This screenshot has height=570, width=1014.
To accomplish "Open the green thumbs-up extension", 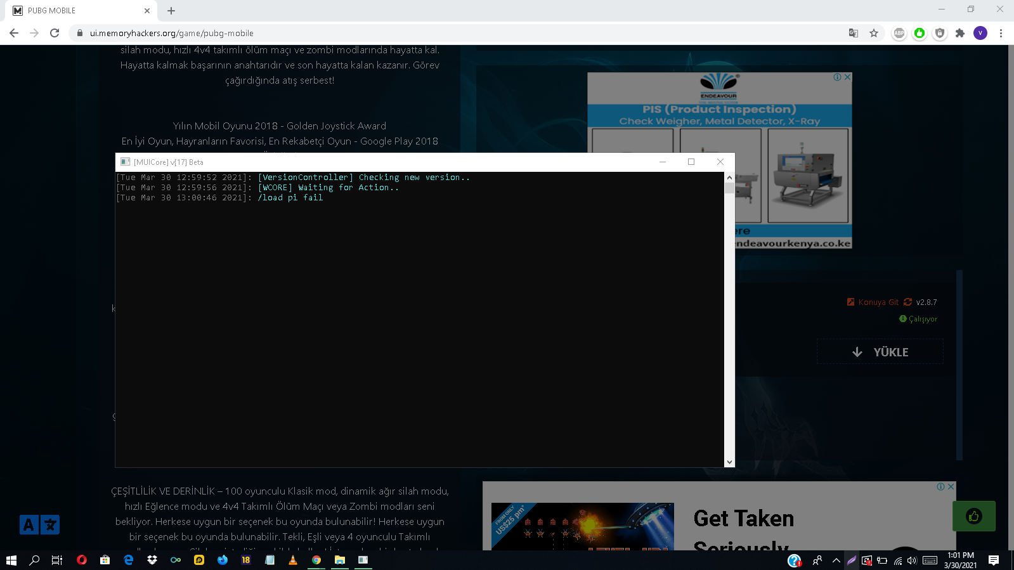I will click(920, 33).
